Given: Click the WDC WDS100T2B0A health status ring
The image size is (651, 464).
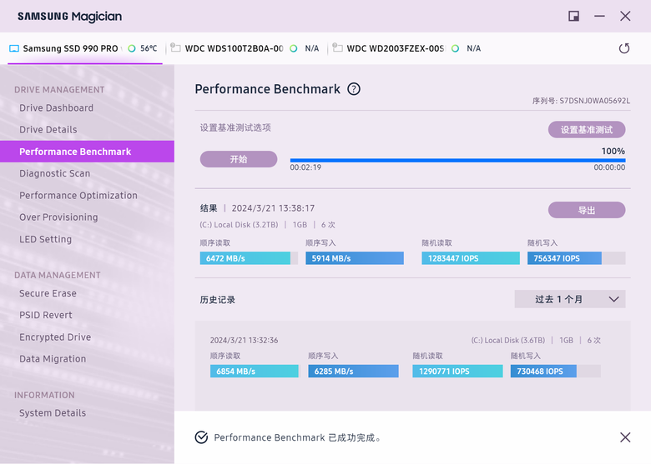Looking at the screenshot, I should pyautogui.click(x=294, y=48).
